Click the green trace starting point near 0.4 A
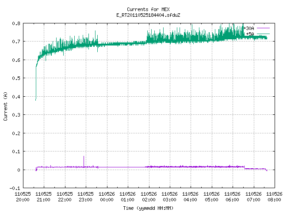The width and height of the screenshot is (283, 212). pyautogui.click(x=36, y=99)
